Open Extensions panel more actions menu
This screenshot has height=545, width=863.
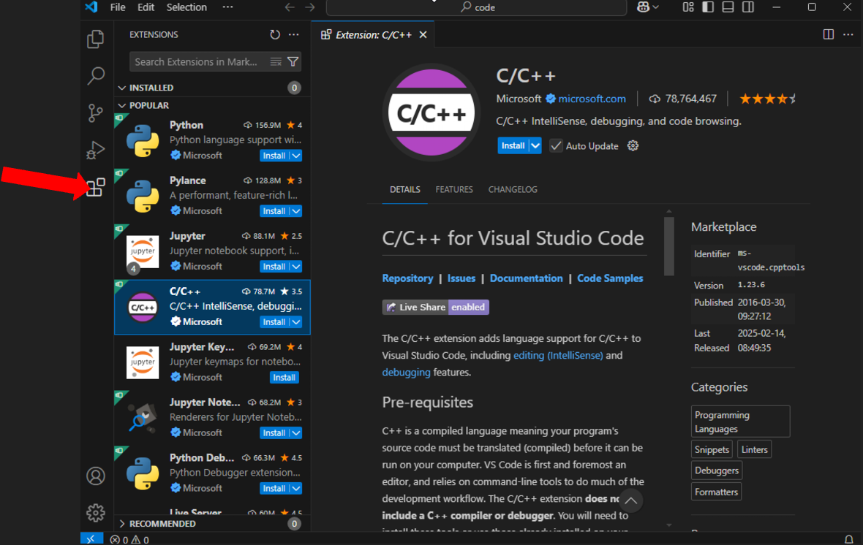(x=294, y=34)
